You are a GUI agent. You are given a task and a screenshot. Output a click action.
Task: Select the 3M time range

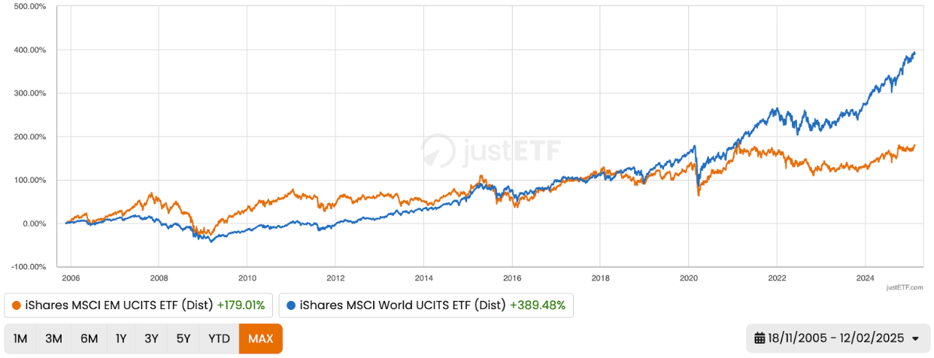[x=53, y=338]
